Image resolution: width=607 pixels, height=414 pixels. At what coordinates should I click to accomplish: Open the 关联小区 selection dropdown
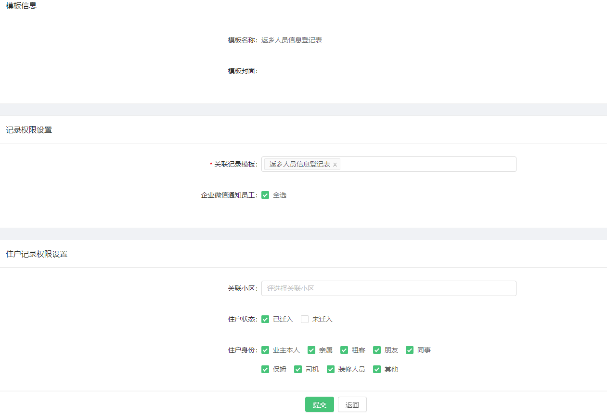pyautogui.click(x=389, y=288)
